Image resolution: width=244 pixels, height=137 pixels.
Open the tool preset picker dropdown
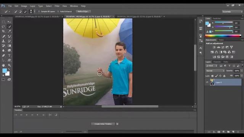click(x=9, y=12)
